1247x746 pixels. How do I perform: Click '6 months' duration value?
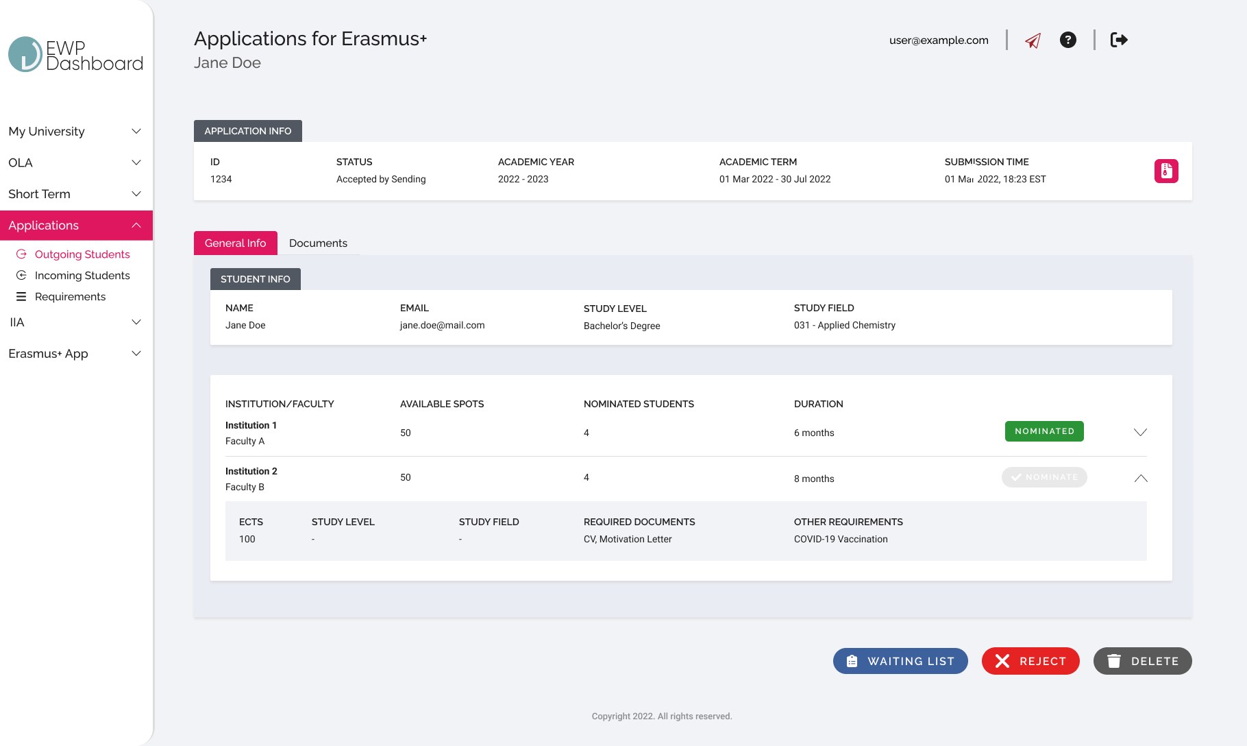click(x=814, y=433)
